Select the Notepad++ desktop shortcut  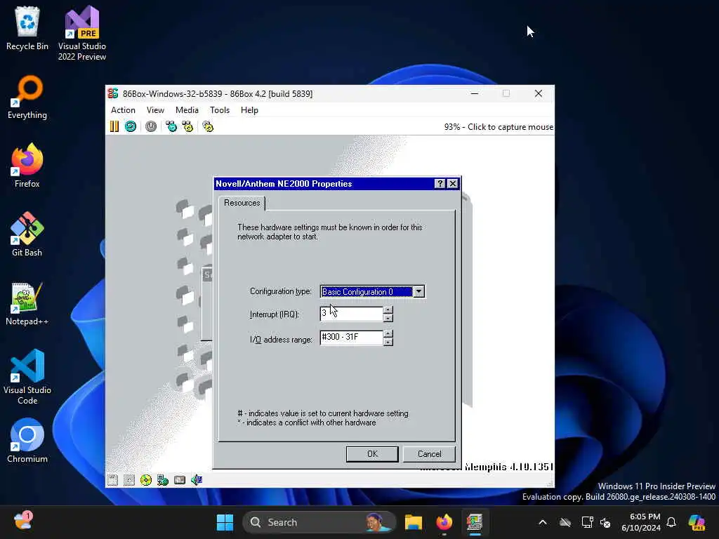[x=27, y=303]
